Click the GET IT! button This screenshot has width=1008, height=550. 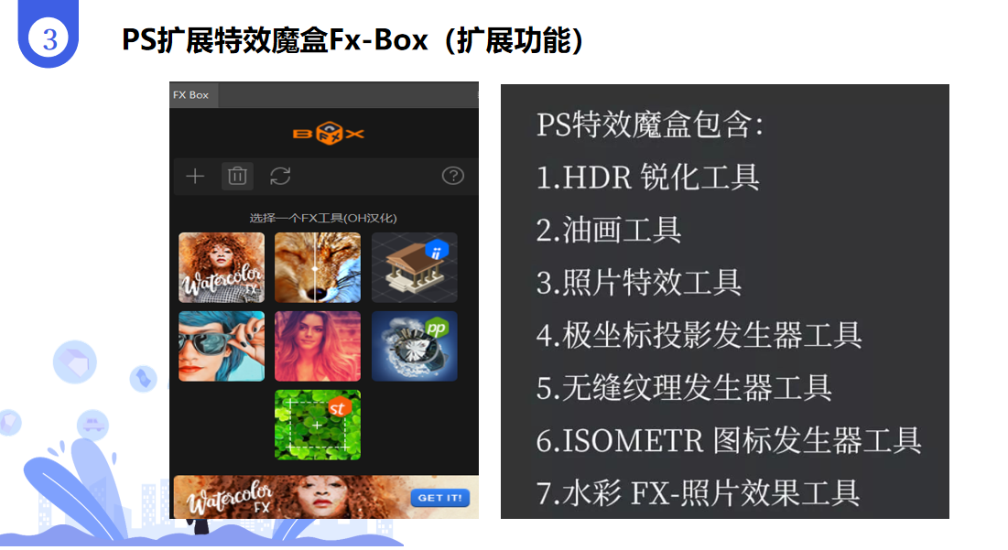(439, 497)
